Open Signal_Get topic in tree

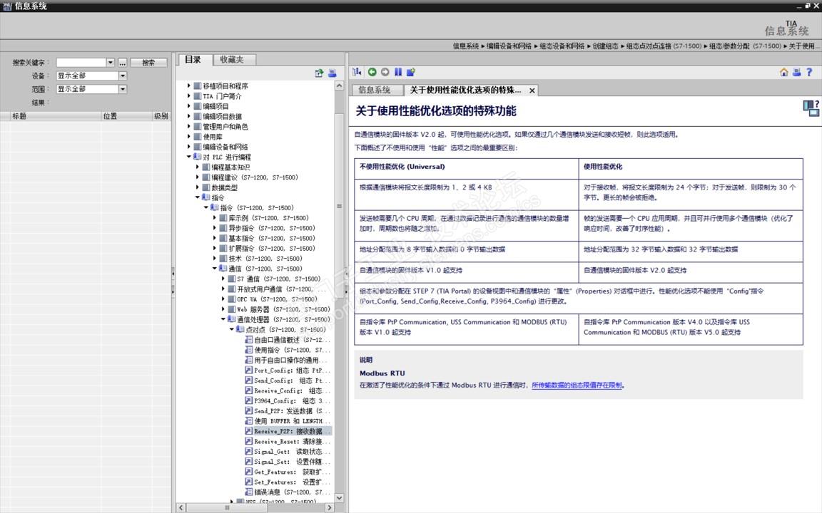289,452
